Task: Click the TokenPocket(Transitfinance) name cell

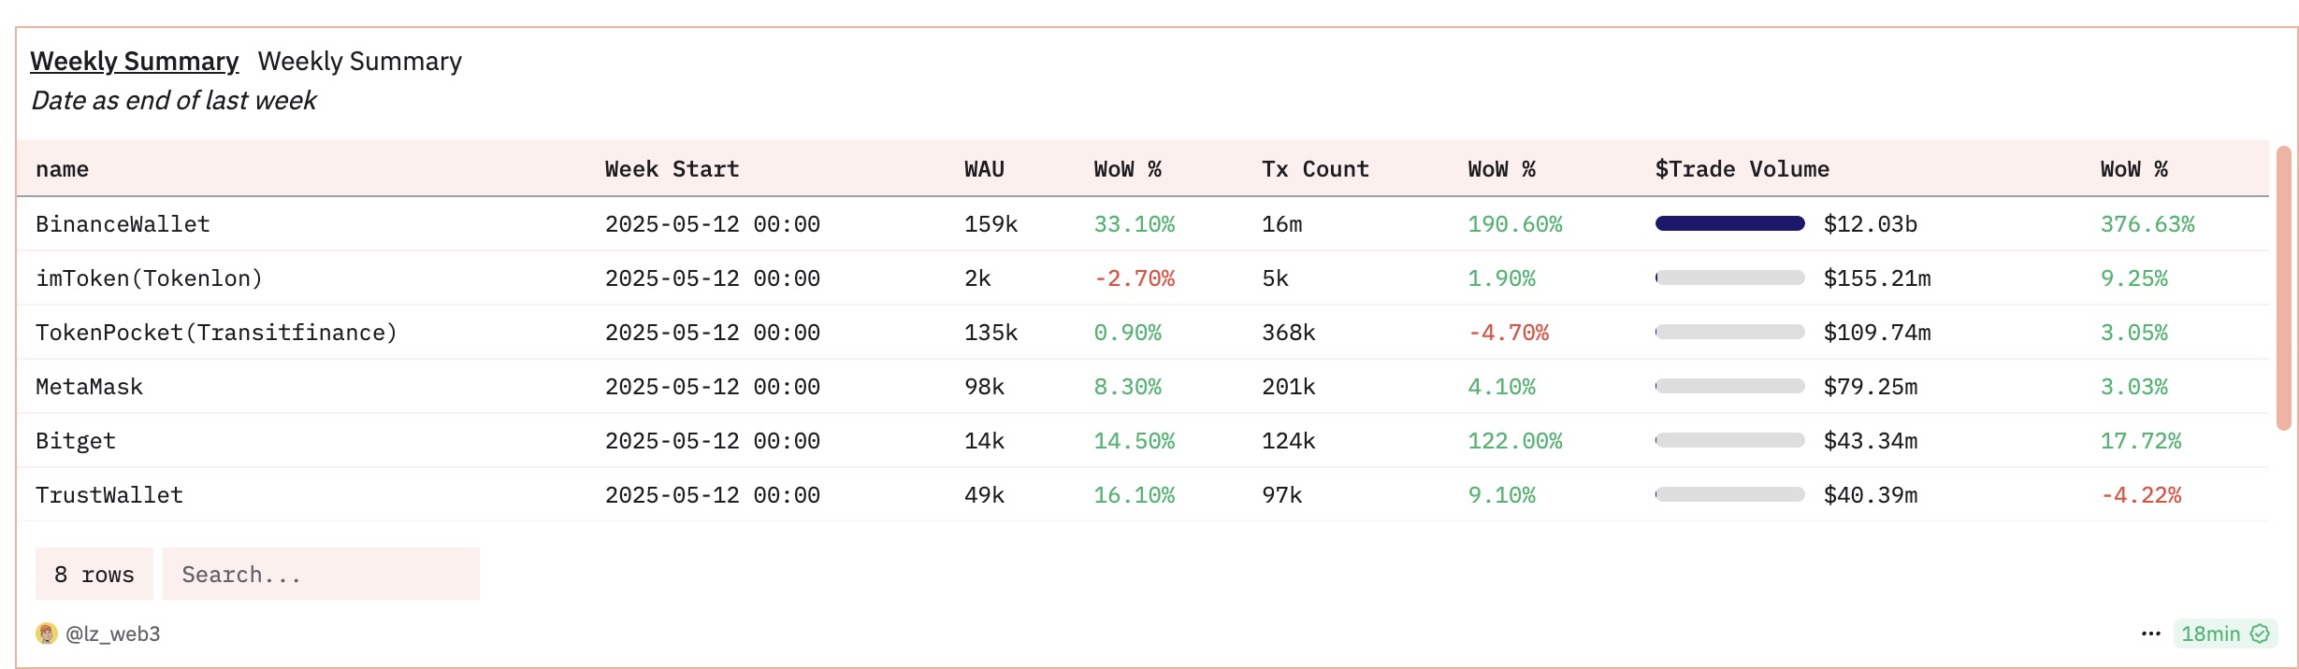Action: [216, 333]
